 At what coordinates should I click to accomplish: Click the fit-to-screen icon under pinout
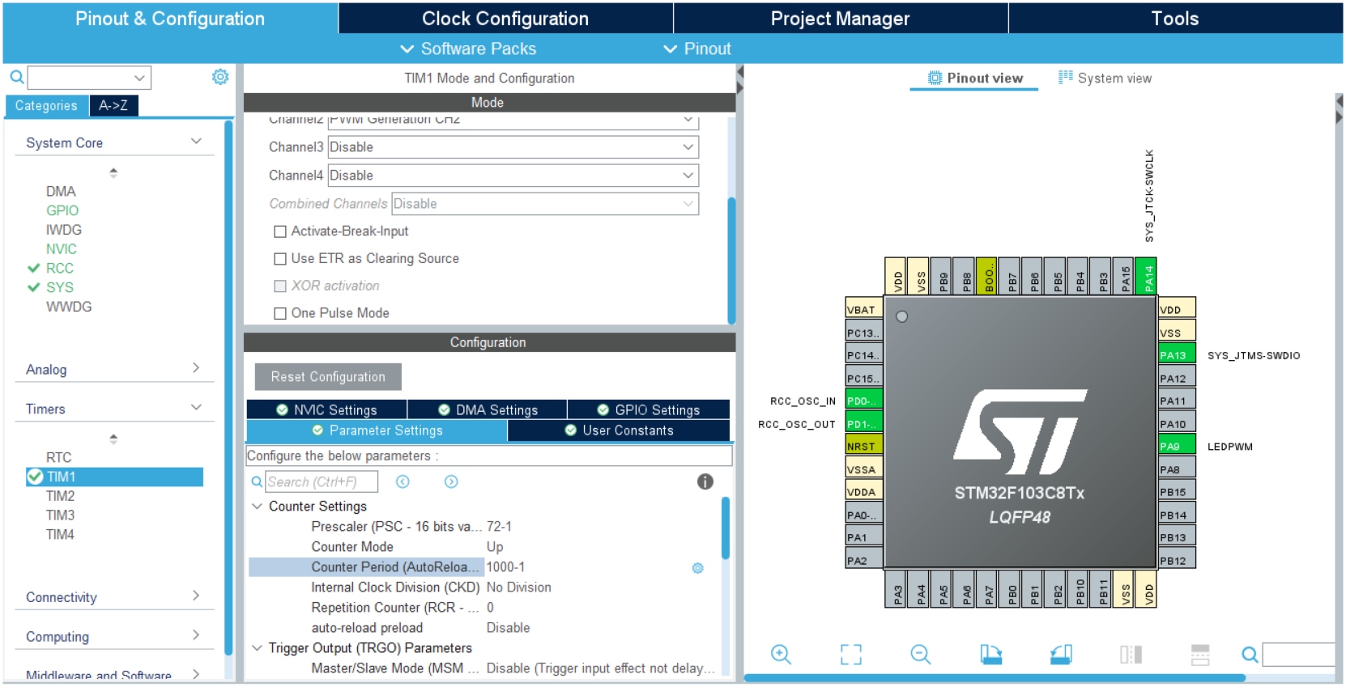point(851,655)
